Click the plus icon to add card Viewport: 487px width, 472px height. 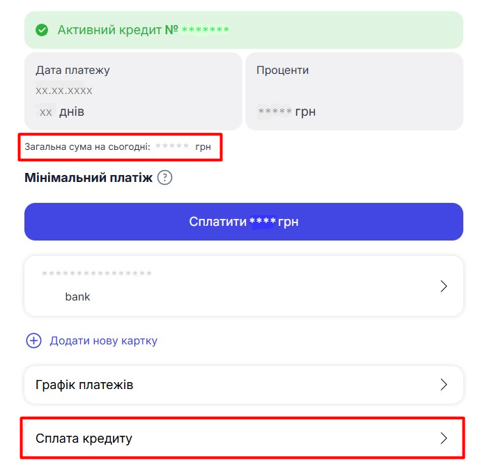coord(33,341)
